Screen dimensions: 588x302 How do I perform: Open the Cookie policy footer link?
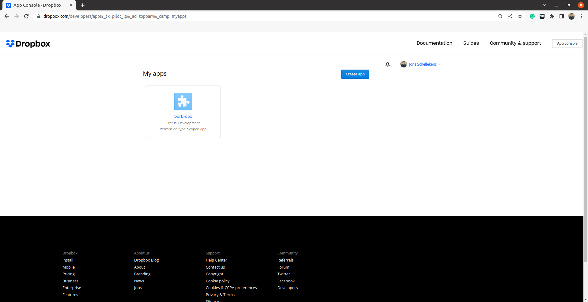pyautogui.click(x=217, y=281)
